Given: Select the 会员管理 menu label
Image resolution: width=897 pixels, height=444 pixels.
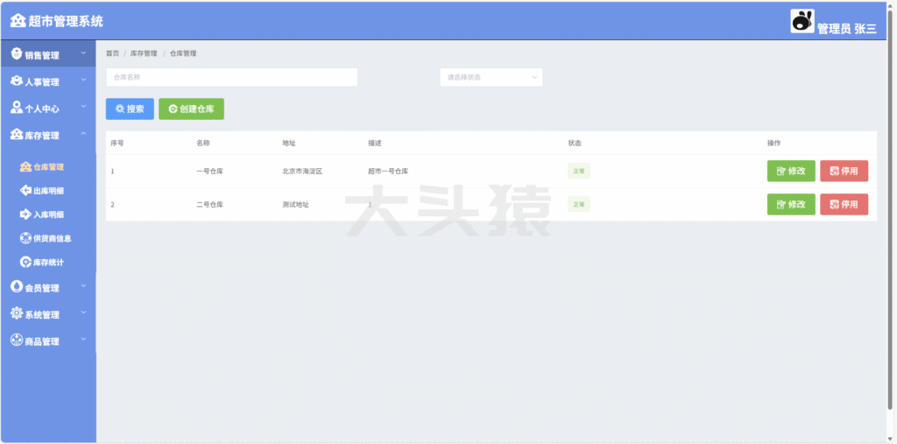Looking at the screenshot, I should coord(42,288).
